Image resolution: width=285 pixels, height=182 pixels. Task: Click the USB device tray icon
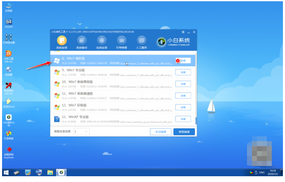256,173
